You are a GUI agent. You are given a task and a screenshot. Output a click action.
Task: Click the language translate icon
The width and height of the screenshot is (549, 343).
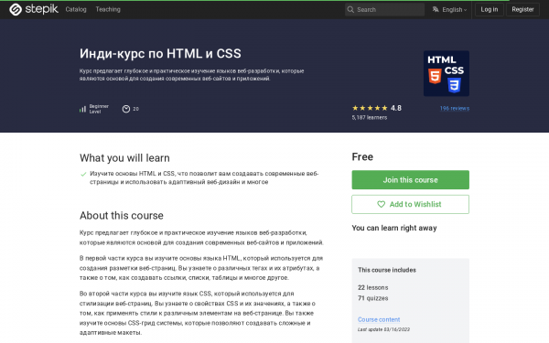(x=436, y=9)
